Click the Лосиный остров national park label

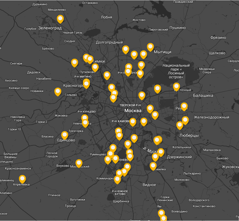click(x=176, y=71)
